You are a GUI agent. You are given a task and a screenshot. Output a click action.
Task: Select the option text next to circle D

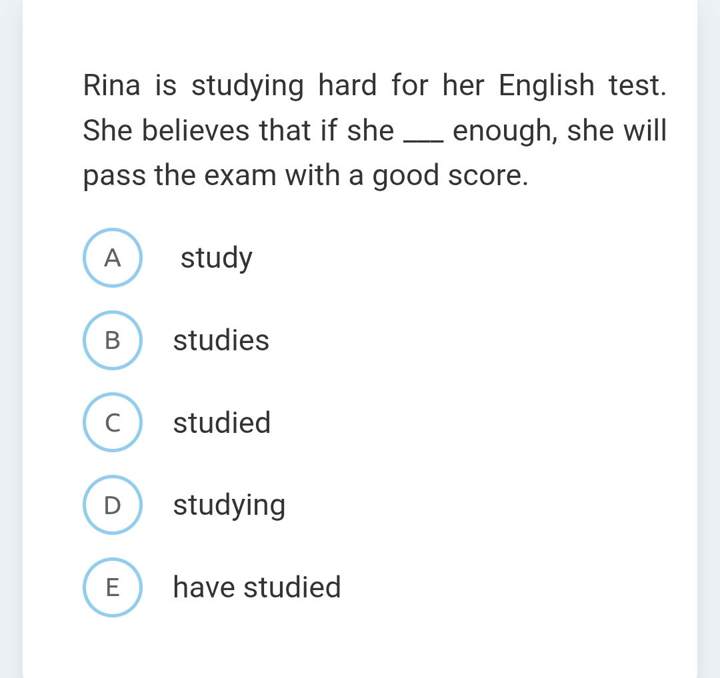pyautogui.click(x=229, y=505)
